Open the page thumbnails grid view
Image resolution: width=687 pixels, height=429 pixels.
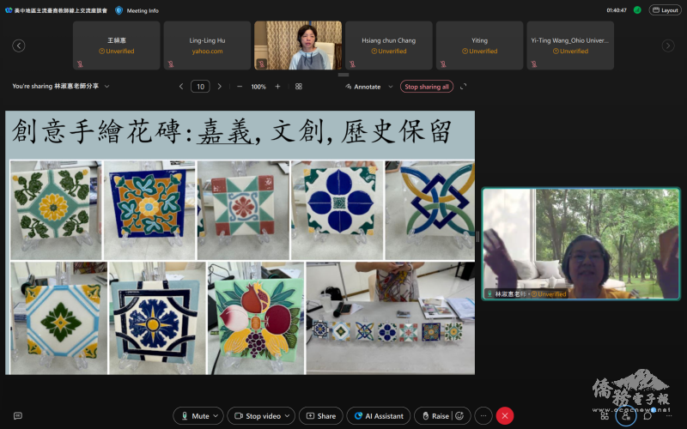pyautogui.click(x=299, y=87)
